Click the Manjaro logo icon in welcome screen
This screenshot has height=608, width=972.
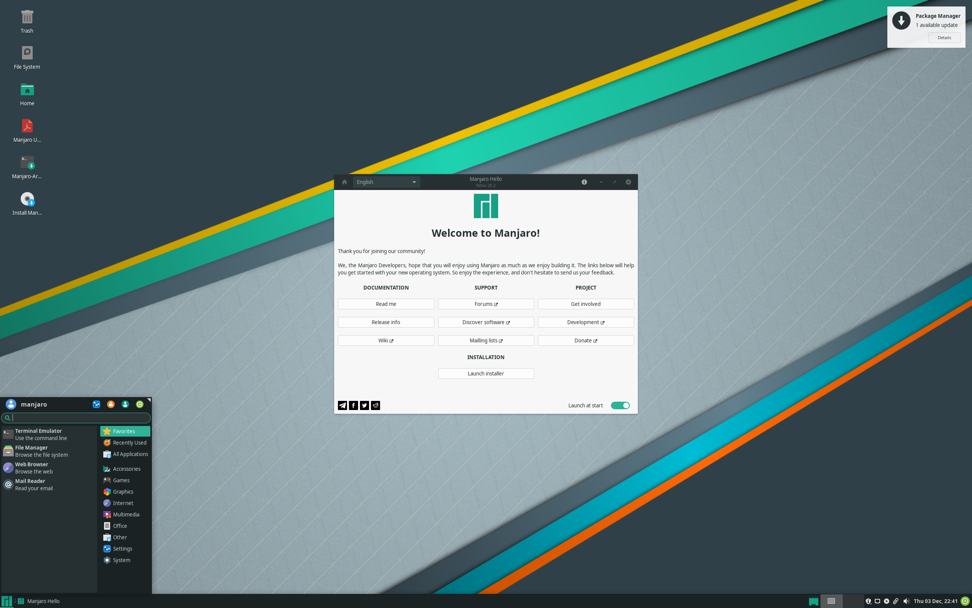pos(485,205)
